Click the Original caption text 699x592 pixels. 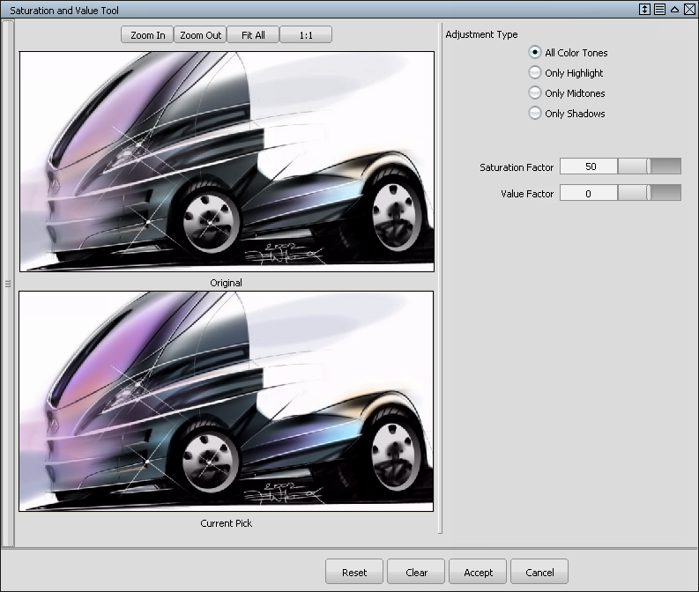[226, 283]
